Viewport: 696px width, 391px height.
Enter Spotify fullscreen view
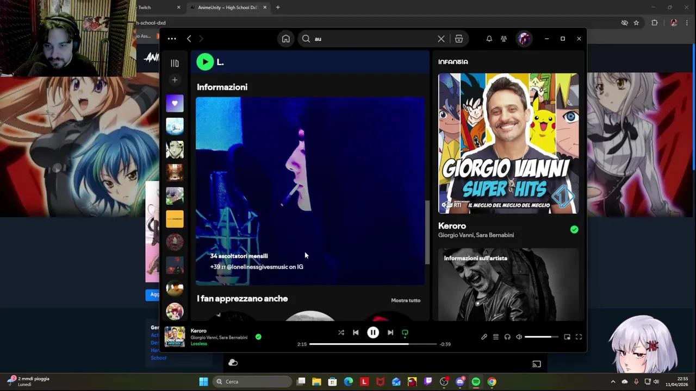[x=579, y=337]
